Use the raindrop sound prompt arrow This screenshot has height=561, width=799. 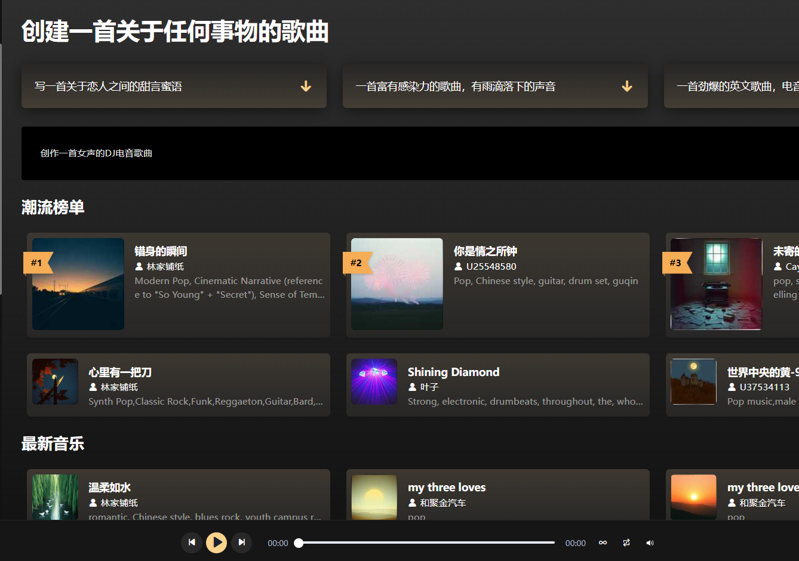[626, 87]
